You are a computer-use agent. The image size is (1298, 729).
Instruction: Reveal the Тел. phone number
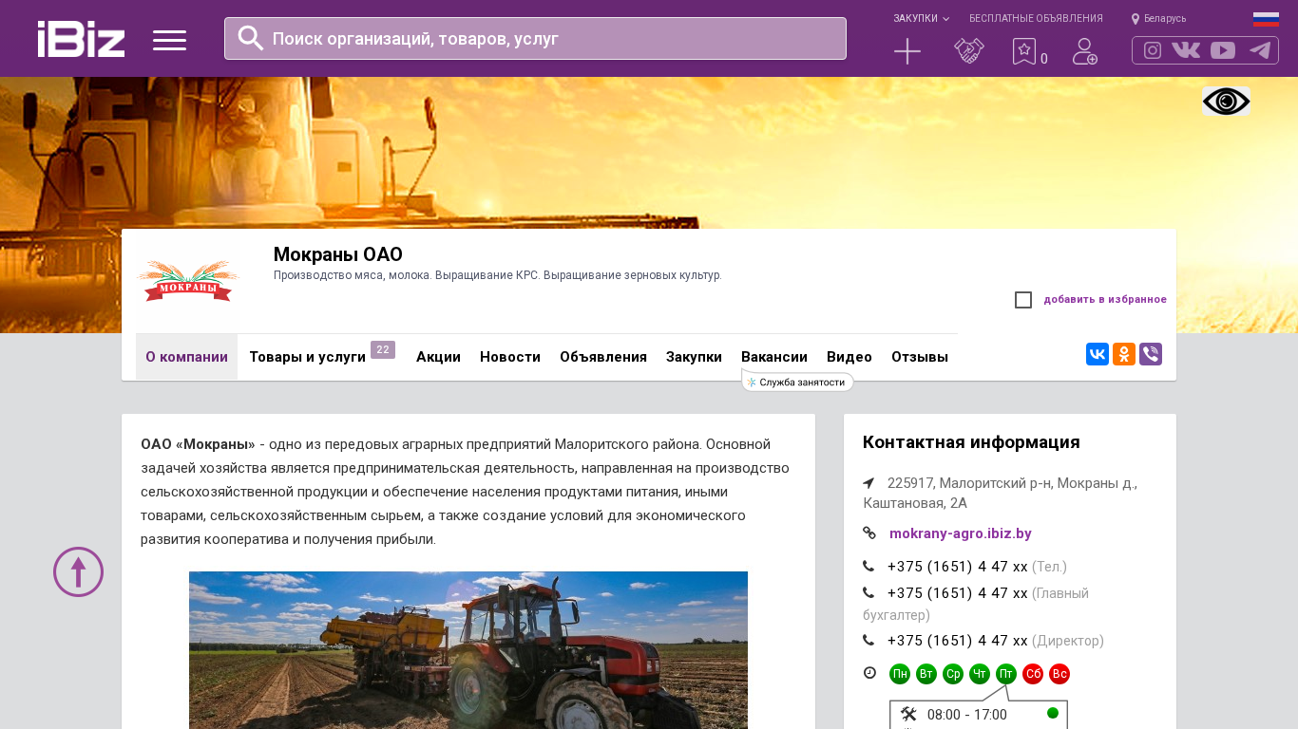[x=958, y=567]
